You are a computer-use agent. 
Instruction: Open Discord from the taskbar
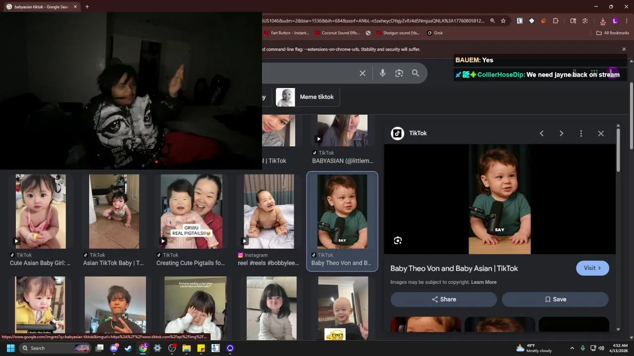pyautogui.click(x=114, y=348)
